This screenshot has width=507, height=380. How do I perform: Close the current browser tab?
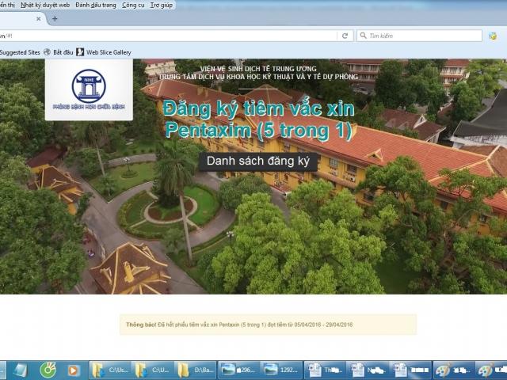click(39, 19)
